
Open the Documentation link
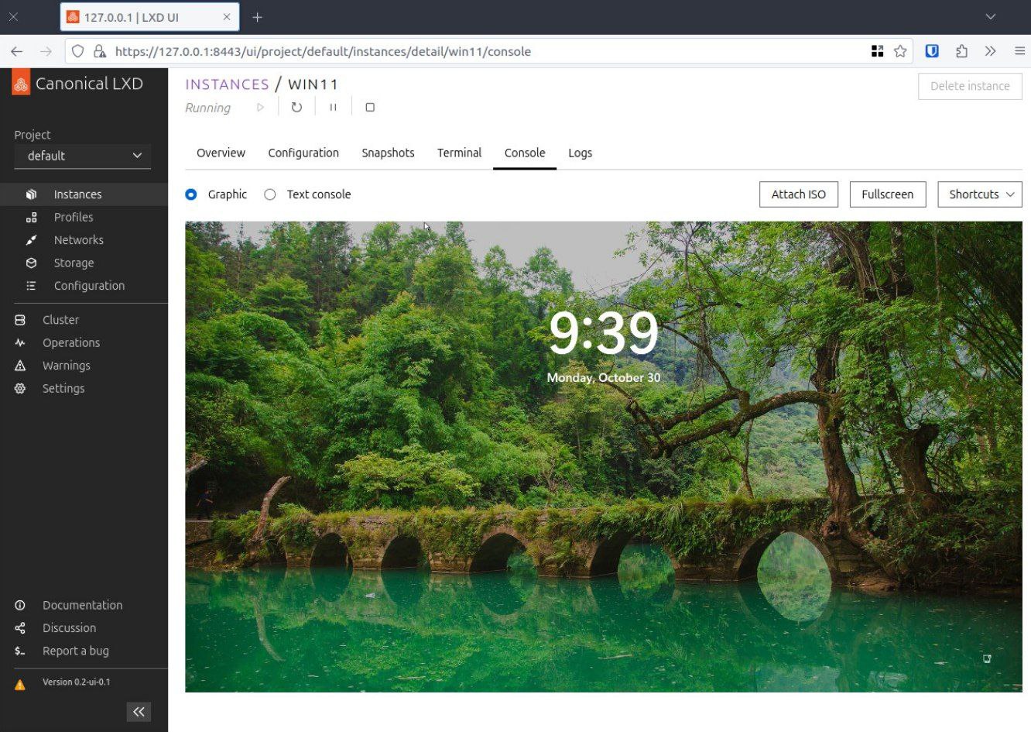pos(82,605)
